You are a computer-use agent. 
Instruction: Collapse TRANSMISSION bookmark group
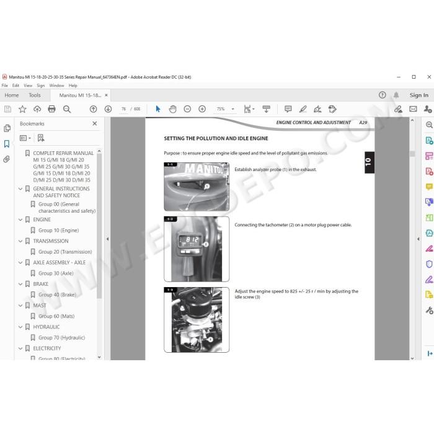20,241
